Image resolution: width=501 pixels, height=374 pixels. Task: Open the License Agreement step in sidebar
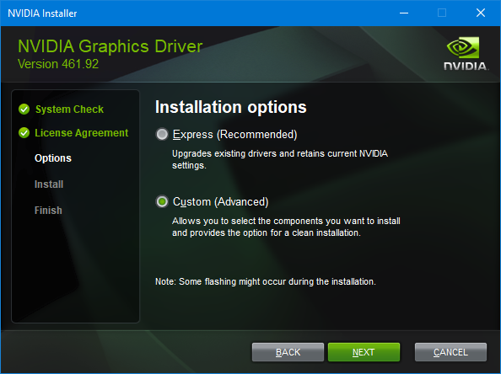[x=82, y=133]
